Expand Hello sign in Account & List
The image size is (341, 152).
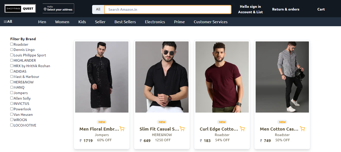[250, 9]
